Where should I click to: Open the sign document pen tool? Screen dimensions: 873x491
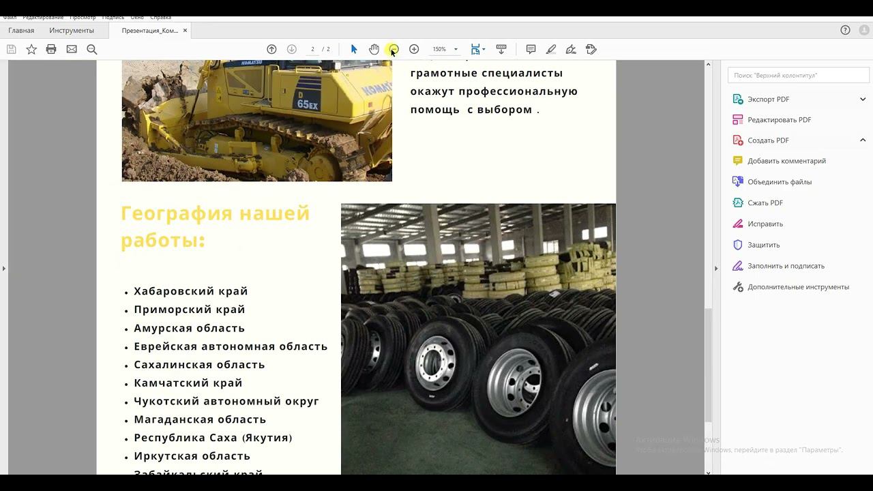point(571,49)
